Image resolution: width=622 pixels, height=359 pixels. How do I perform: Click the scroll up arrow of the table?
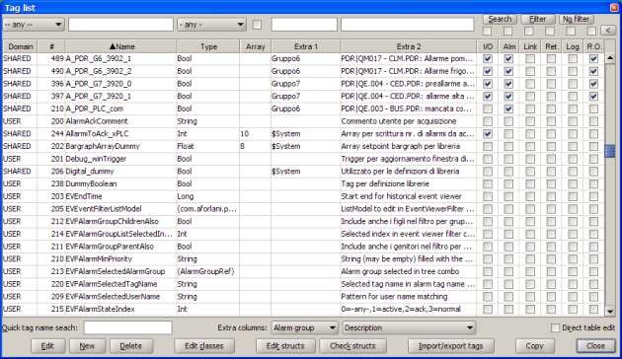pos(610,58)
